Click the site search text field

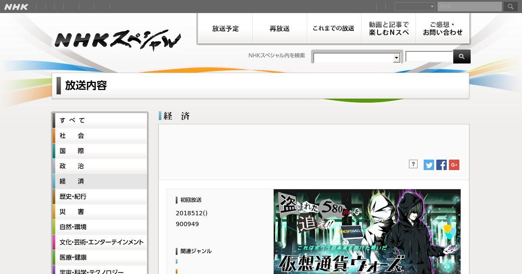click(x=429, y=57)
